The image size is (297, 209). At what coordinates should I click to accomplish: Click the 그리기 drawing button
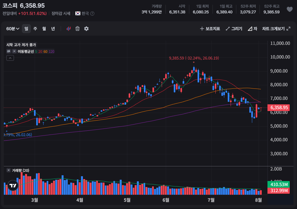coord(234,29)
